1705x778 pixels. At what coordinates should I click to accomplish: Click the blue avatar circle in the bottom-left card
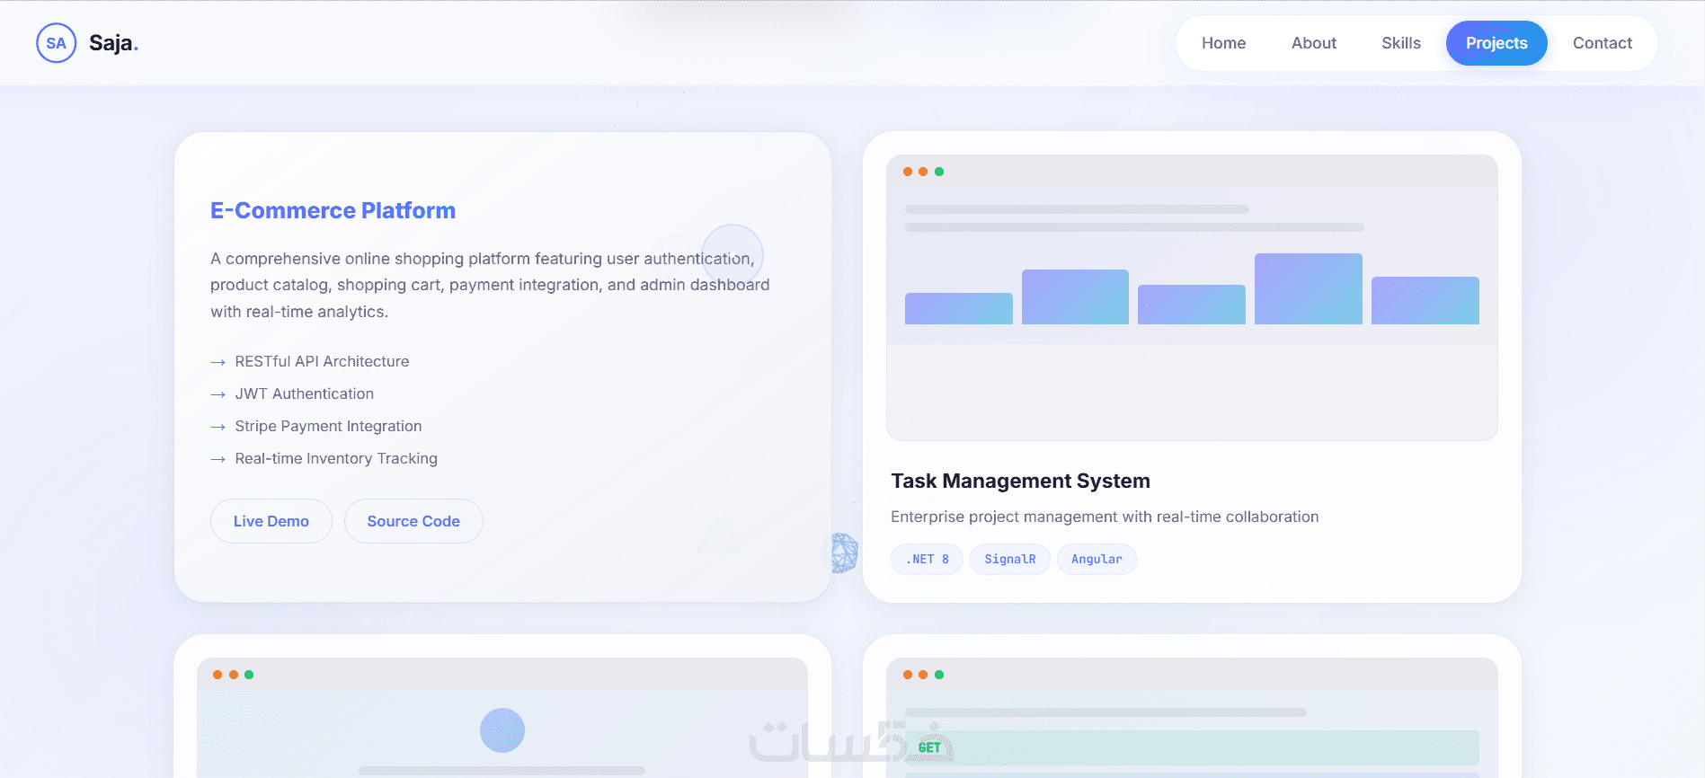point(502,730)
